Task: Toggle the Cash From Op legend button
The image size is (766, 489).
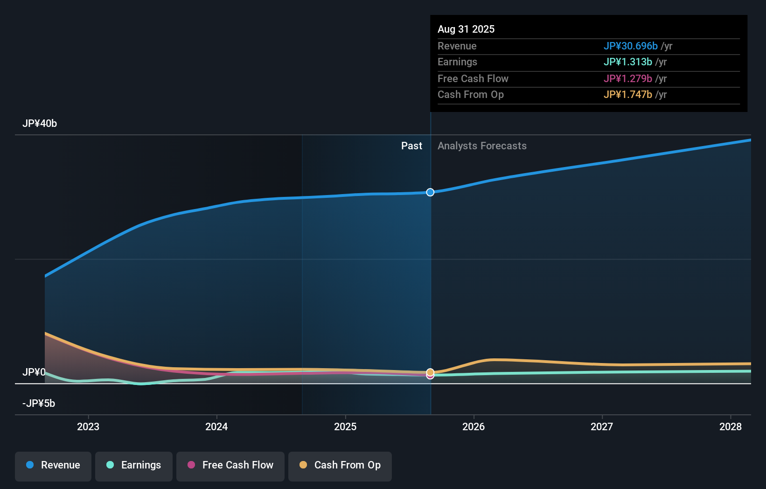Action: tap(340, 466)
